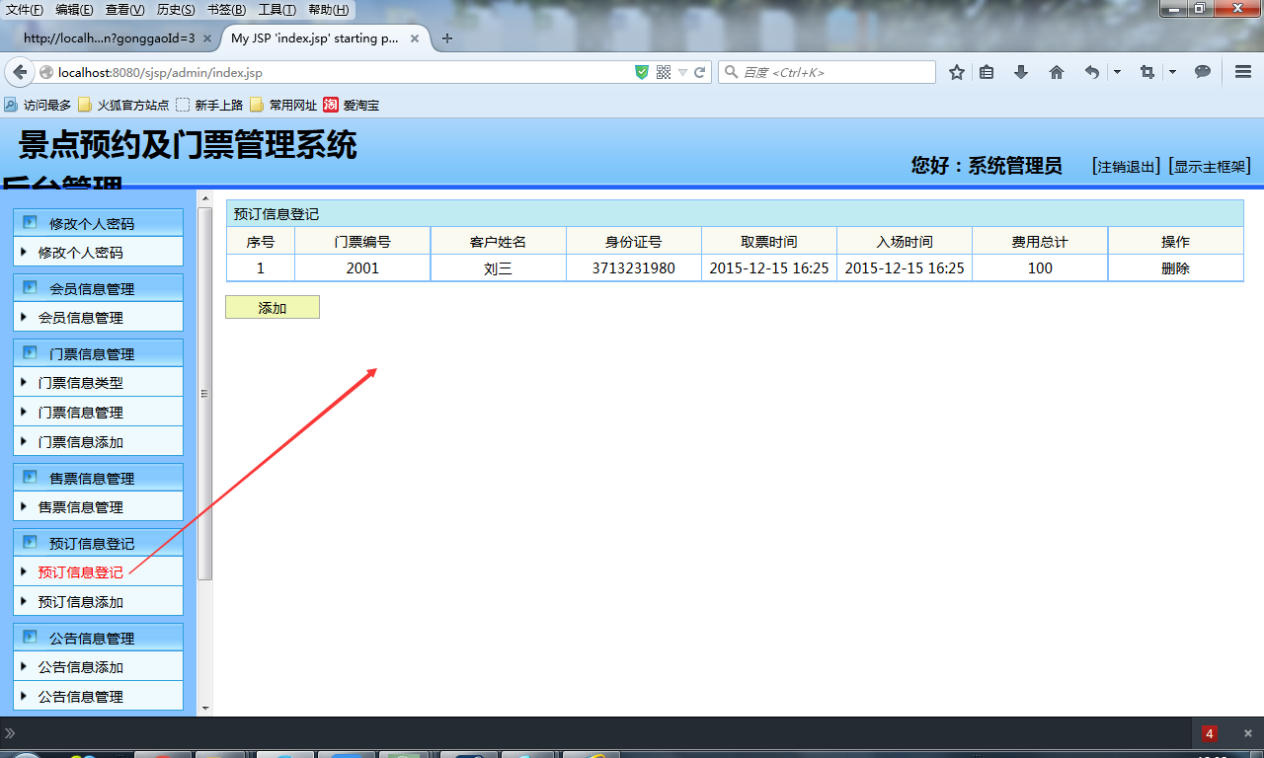
Task: Click the green shield security icon in address bar
Action: pos(642,72)
